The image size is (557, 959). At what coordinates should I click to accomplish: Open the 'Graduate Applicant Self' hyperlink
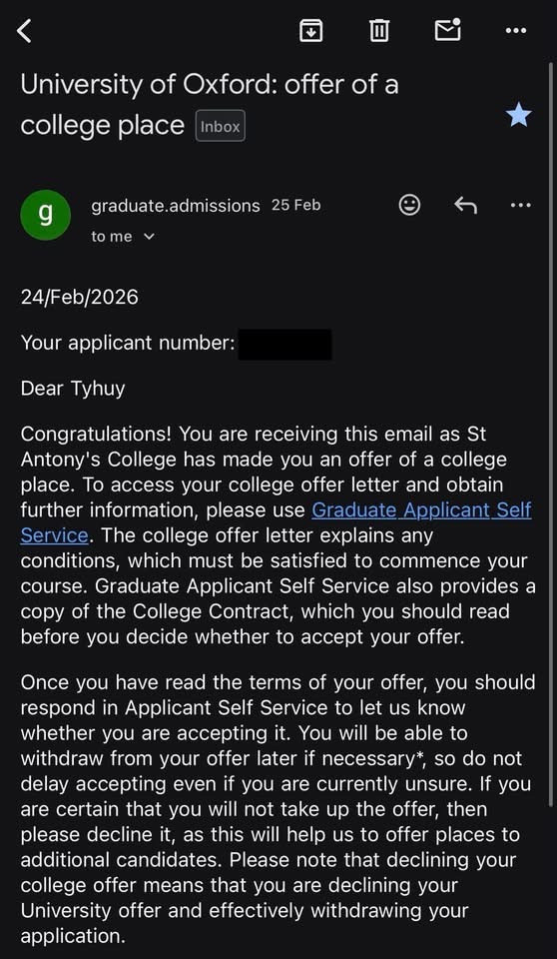tap(421, 509)
